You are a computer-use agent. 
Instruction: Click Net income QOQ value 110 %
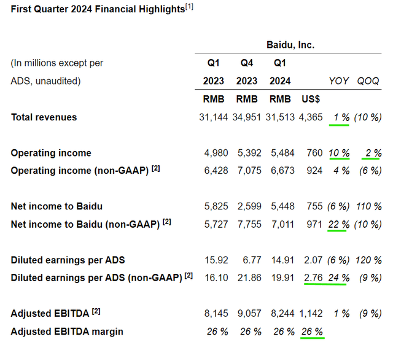(369, 206)
